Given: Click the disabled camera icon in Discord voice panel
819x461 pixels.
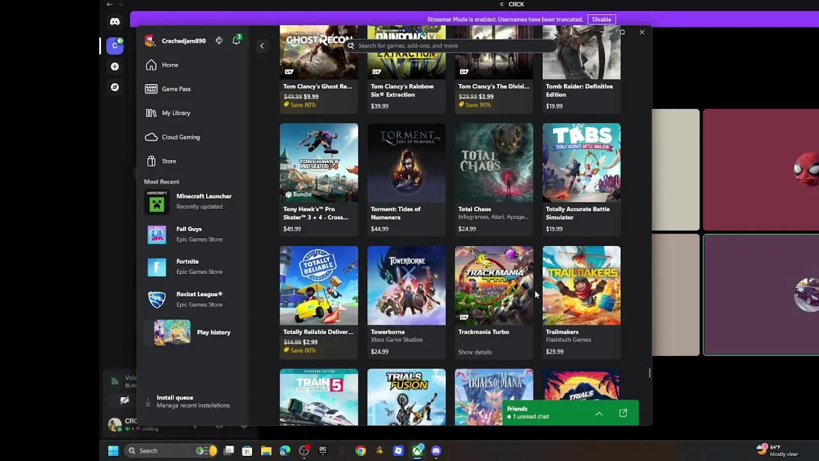Looking at the screenshot, I should (124, 401).
